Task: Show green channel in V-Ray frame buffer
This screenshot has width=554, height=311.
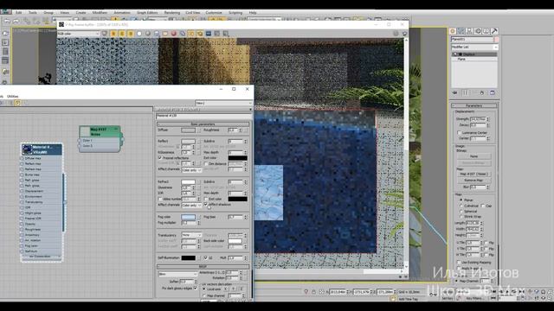Action: point(122,34)
